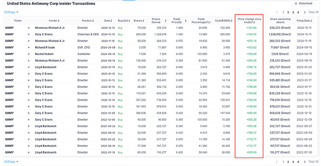Click price change value +161.64

point(252,28)
